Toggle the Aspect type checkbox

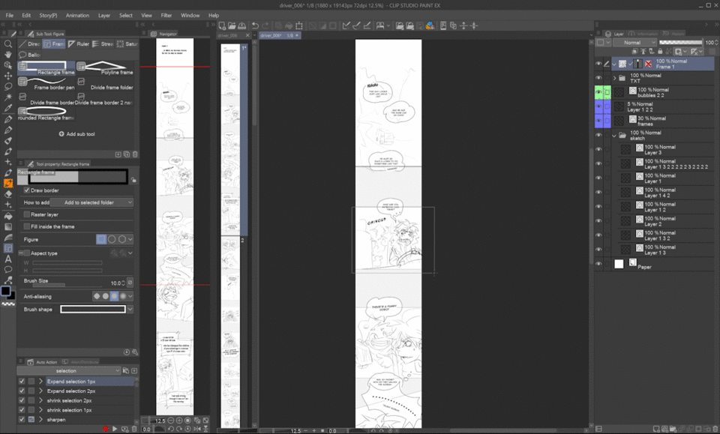point(27,253)
